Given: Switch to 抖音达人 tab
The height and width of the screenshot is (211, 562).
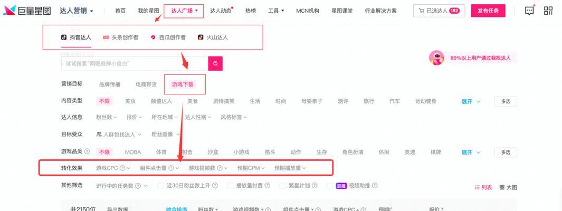Looking at the screenshot, I should coord(76,37).
